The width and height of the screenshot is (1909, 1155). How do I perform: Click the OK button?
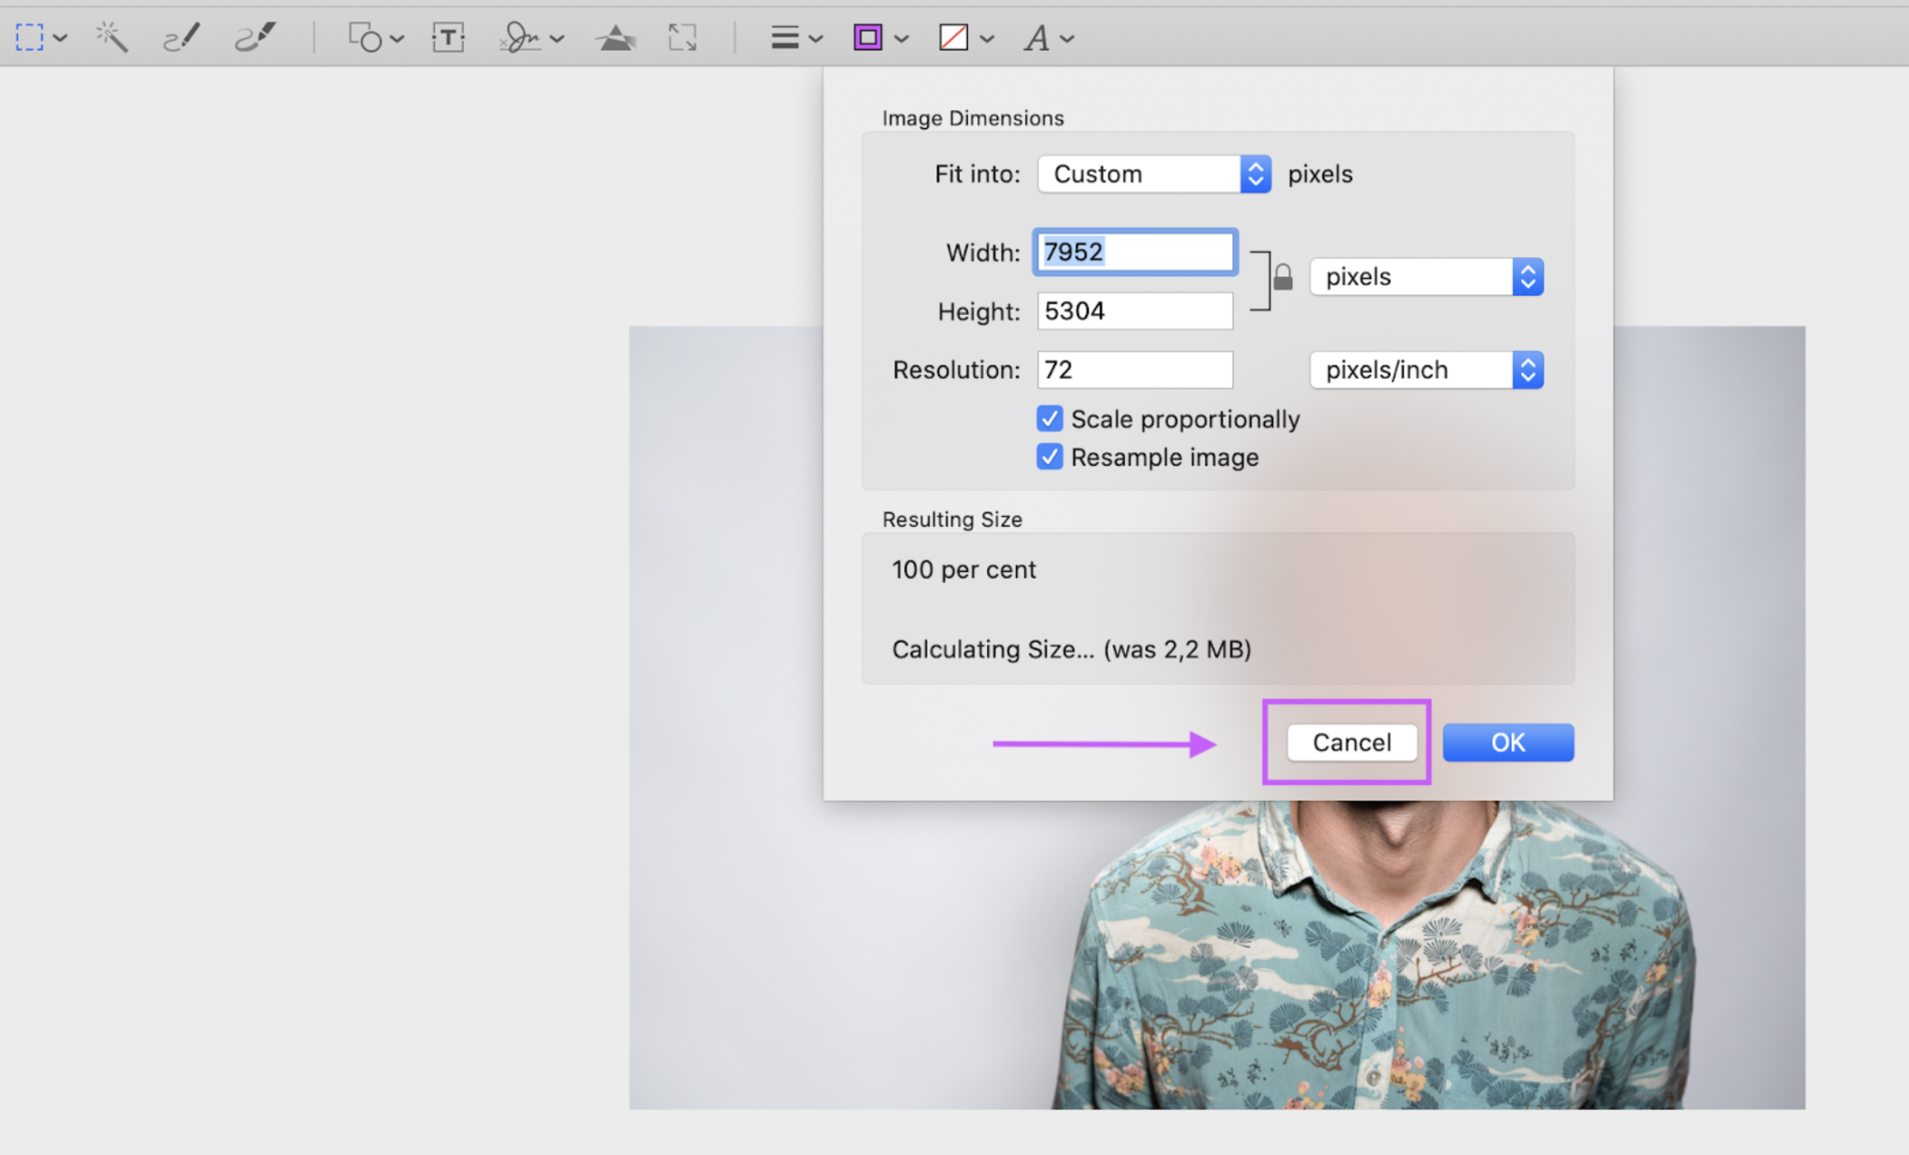click(1507, 742)
